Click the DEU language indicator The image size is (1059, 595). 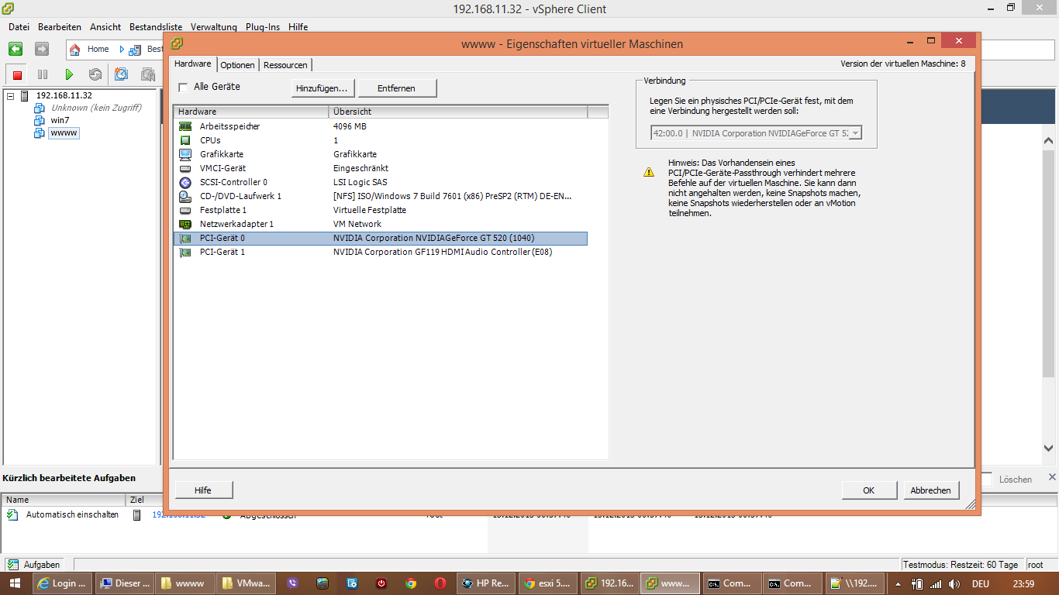pyautogui.click(x=981, y=584)
